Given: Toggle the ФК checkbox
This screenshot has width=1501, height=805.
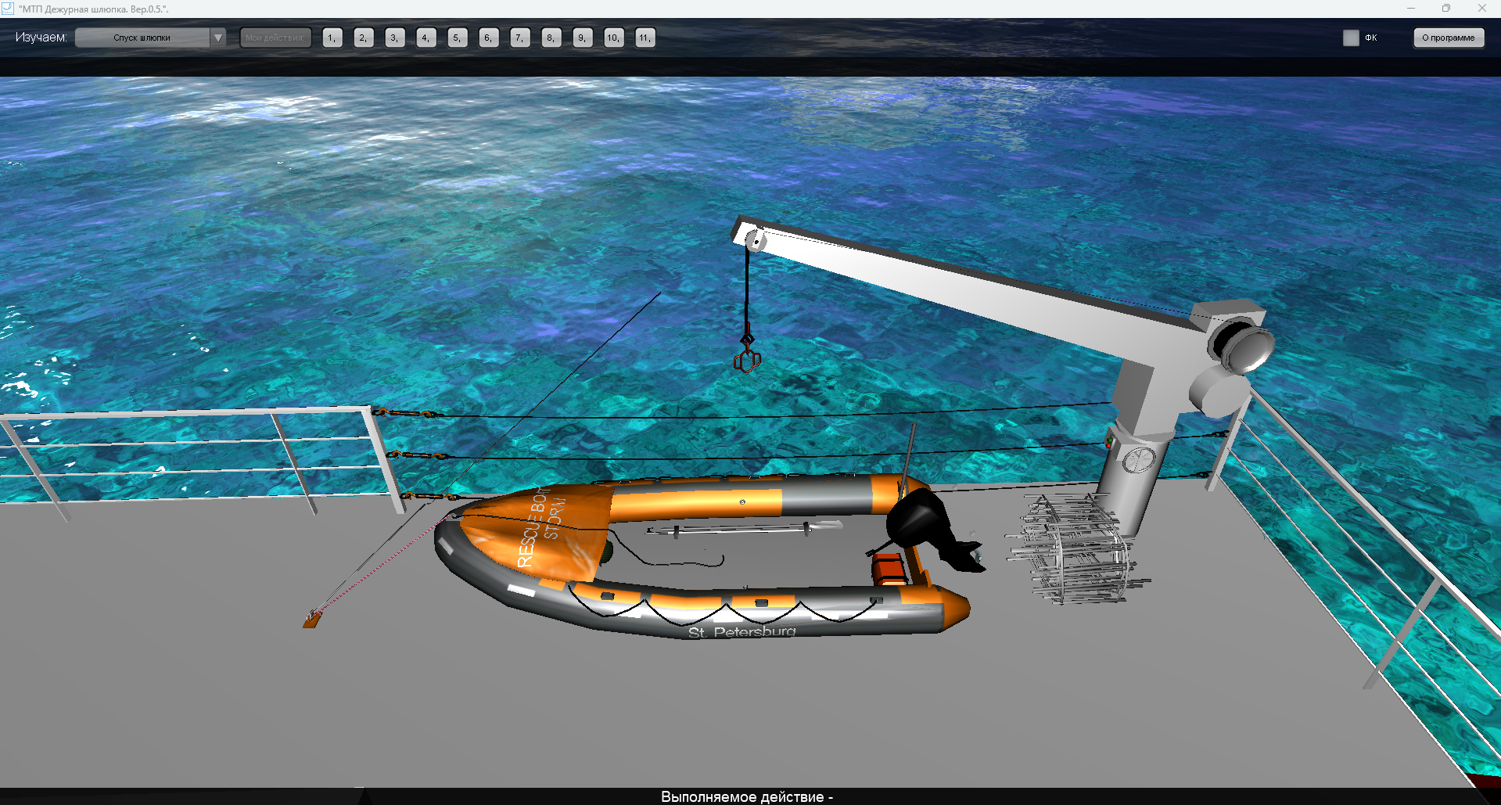Looking at the screenshot, I should pos(1351,38).
